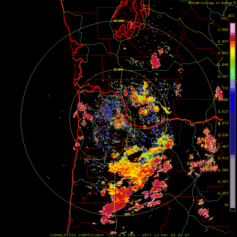Click the 100 NMI range ring label
The width and height of the screenshot is (237, 237).
(x=118, y=21)
